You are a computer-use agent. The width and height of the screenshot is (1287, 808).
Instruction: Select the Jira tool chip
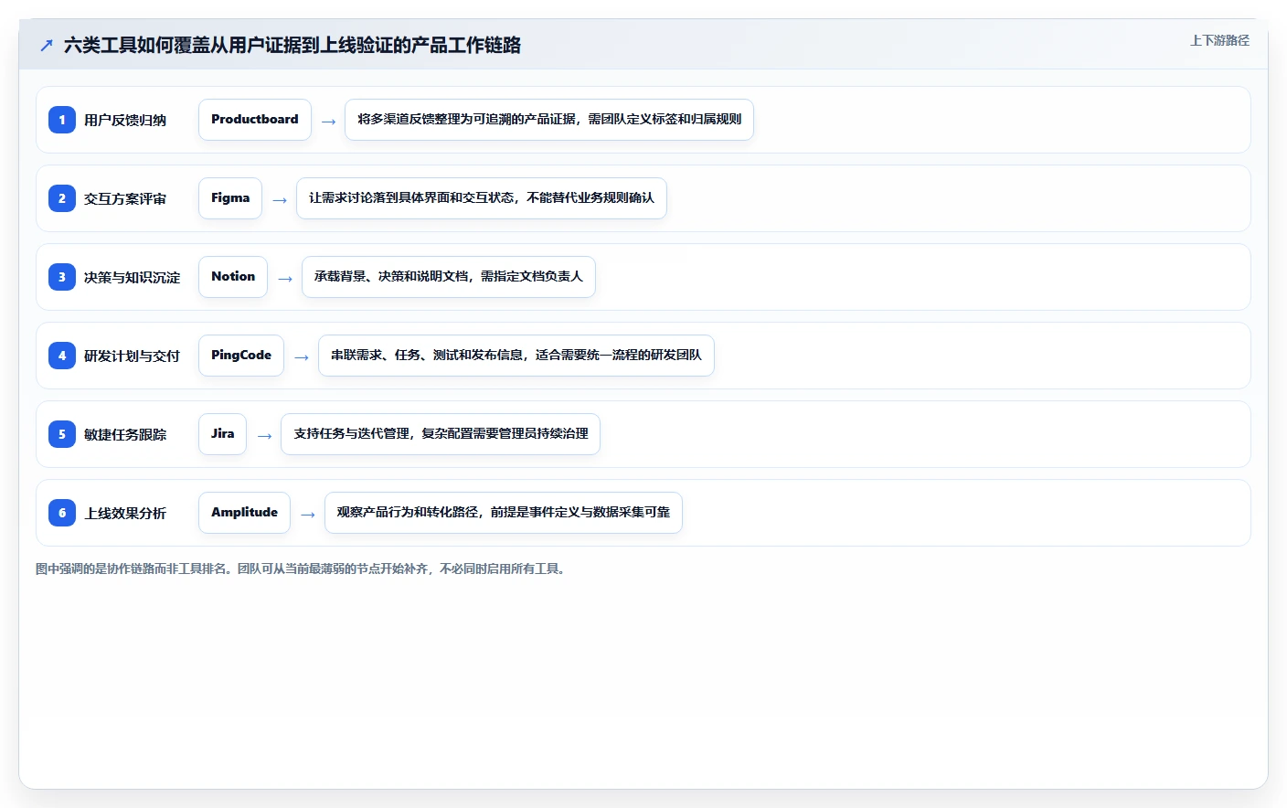coord(223,434)
